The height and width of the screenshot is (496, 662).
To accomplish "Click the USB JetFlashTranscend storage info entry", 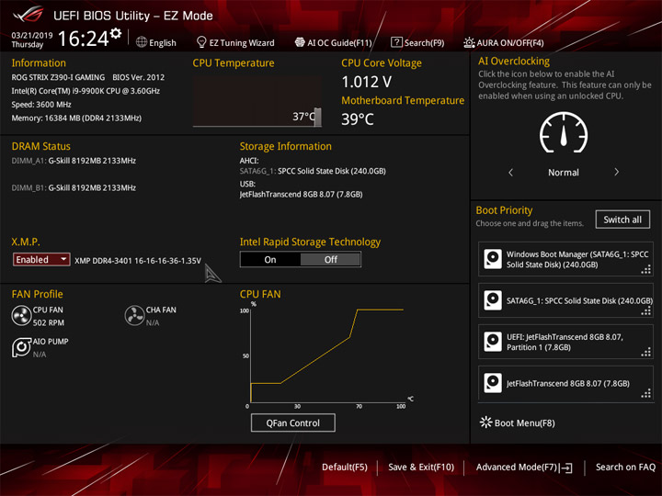I will [x=301, y=195].
